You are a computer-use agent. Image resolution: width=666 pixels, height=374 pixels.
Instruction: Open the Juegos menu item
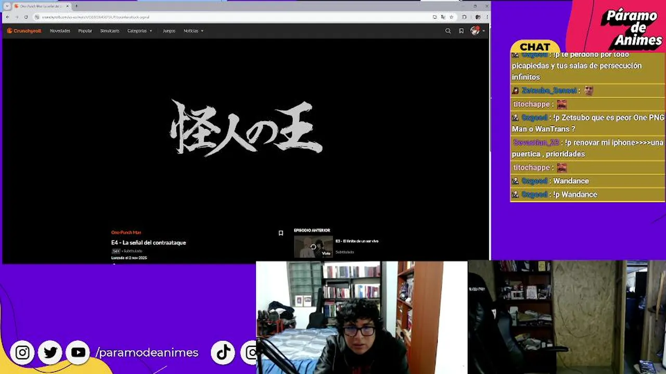[169, 31]
